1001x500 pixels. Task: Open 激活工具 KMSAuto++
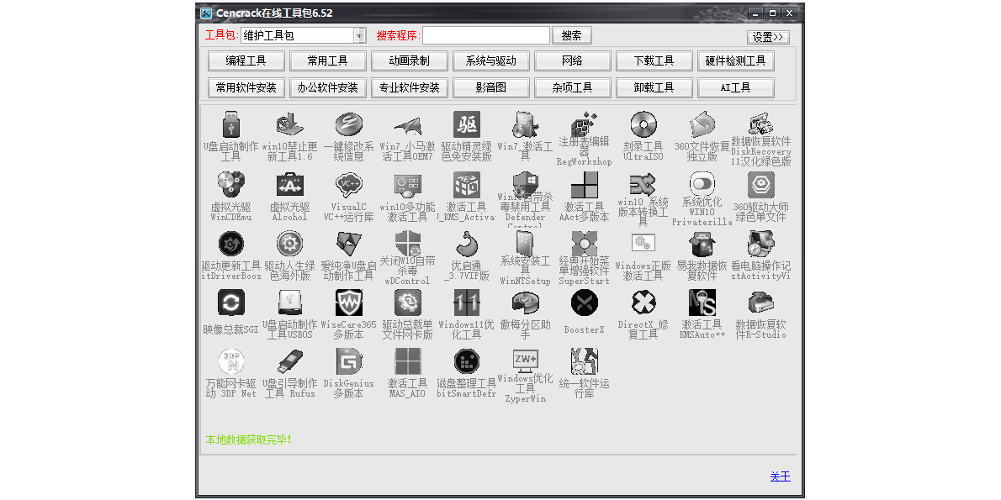coord(702,303)
